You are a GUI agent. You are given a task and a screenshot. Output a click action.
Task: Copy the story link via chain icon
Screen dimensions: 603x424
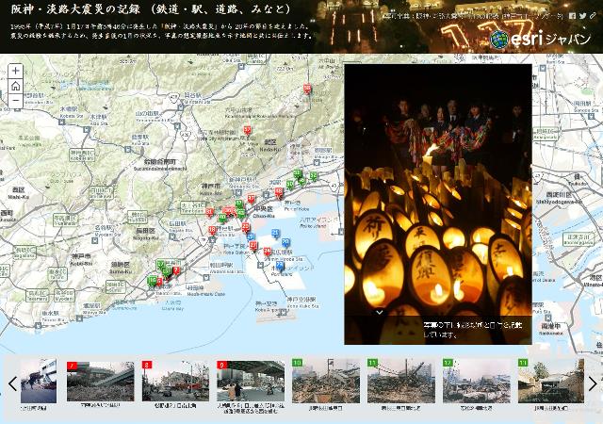tap(593, 16)
